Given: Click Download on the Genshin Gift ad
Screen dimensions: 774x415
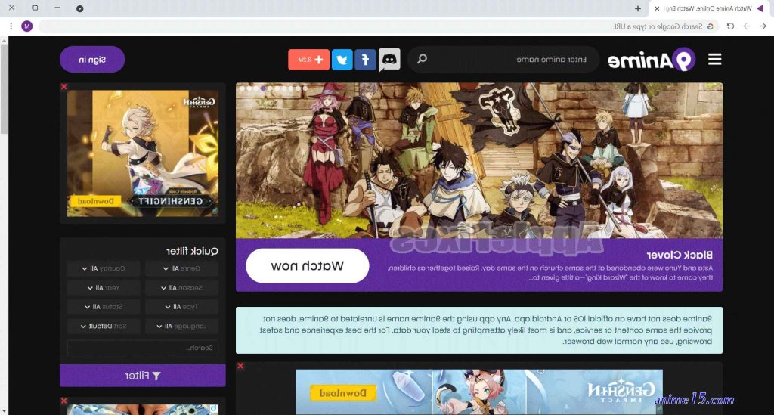Looking at the screenshot, I should pos(96,201).
